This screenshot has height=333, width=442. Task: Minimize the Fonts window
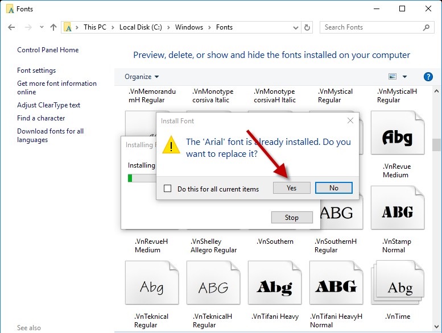[377, 9]
